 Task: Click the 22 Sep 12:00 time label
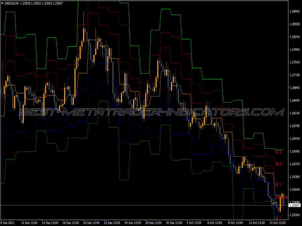(112, 223)
